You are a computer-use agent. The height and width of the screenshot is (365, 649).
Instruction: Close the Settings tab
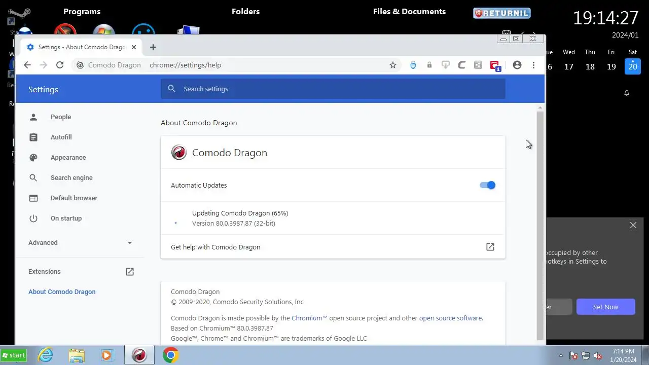[134, 47]
